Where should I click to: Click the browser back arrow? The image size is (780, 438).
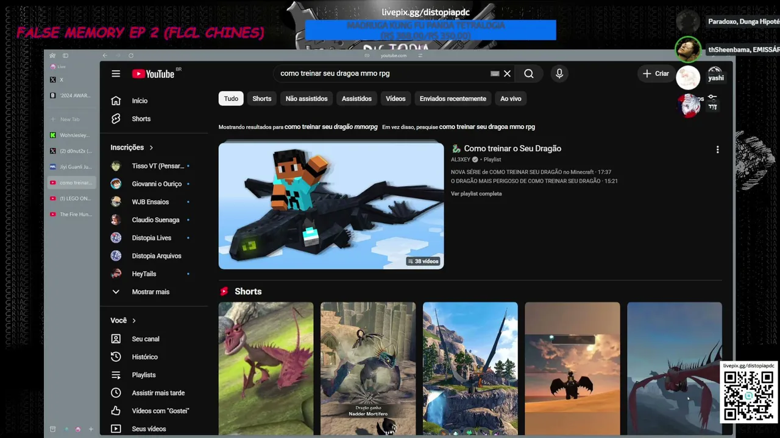105,55
